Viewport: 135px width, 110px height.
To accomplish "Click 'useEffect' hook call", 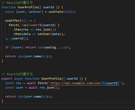I will [x=13, y=21].
